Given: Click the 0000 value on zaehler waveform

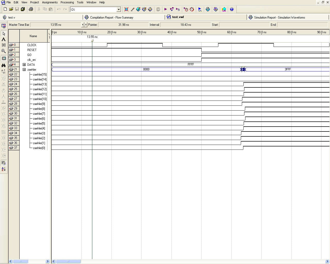Looking at the screenshot, I should coord(146,69).
